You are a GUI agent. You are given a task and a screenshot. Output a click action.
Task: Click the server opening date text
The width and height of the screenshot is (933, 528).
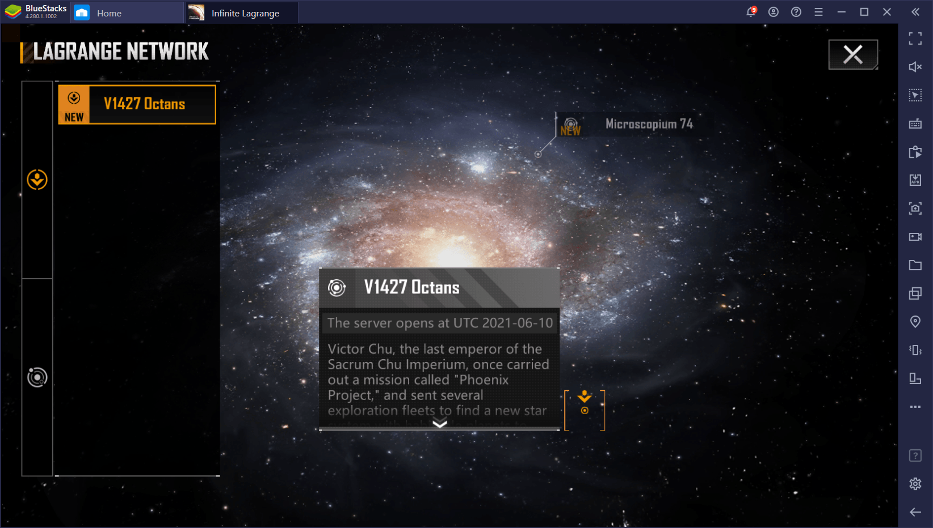[x=440, y=323]
